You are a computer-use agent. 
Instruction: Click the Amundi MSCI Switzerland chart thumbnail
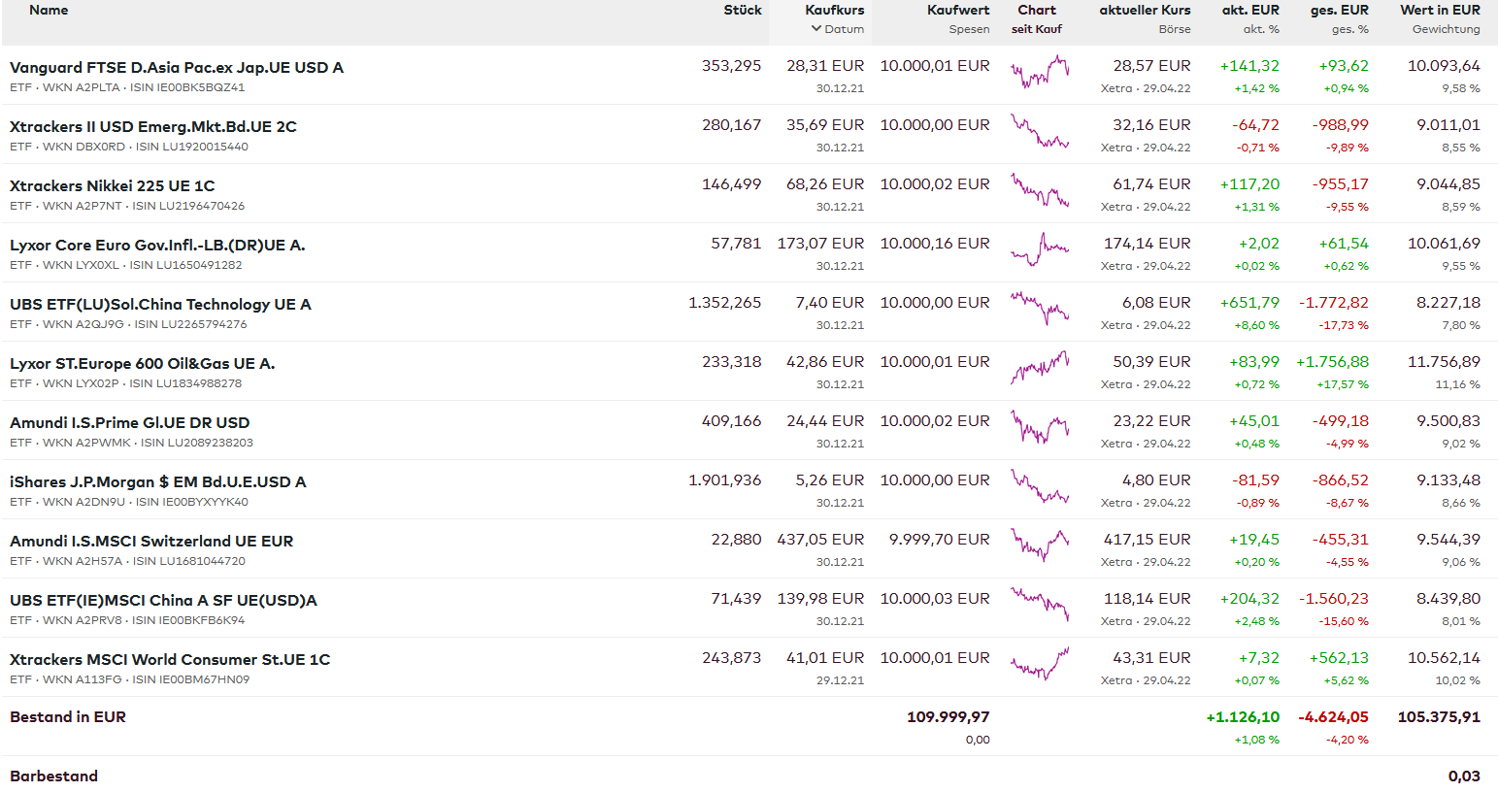(1039, 545)
